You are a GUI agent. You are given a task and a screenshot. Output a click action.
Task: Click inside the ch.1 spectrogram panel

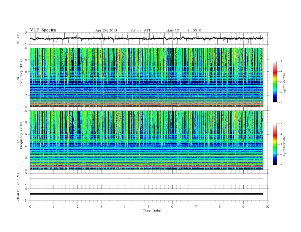[146, 77]
